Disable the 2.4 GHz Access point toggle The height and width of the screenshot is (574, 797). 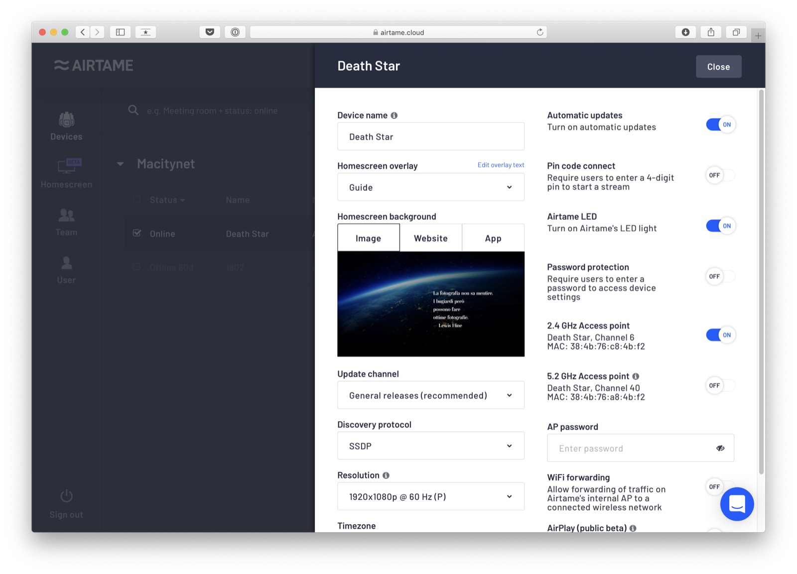point(720,335)
